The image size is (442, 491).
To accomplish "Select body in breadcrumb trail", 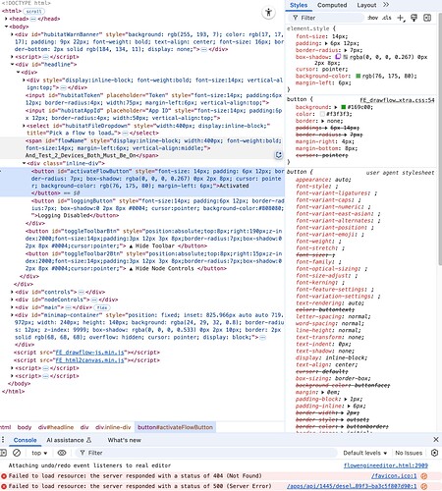I will (25, 427).
